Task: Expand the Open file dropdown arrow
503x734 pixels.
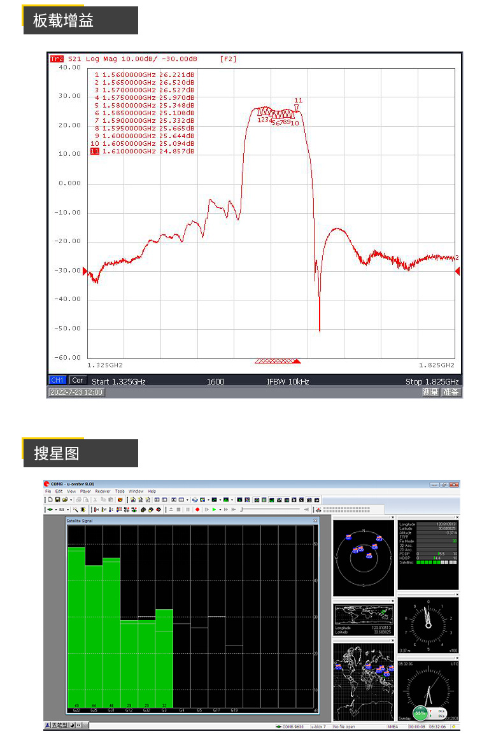Action: [69, 500]
